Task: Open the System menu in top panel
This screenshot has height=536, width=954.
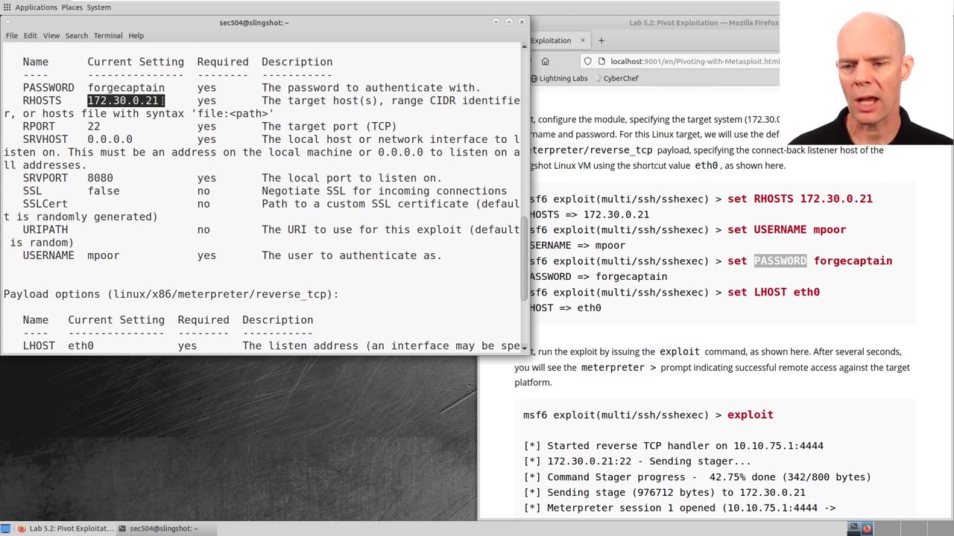Action: tap(99, 7)
